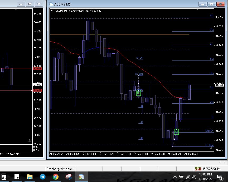Select the STOP level label
The height and width of the screenshot is (182, 228).
coord(140,58)
